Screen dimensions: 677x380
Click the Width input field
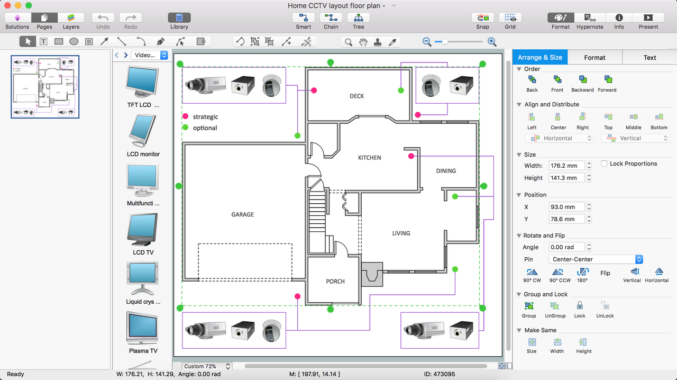click(x=566, y=166)
